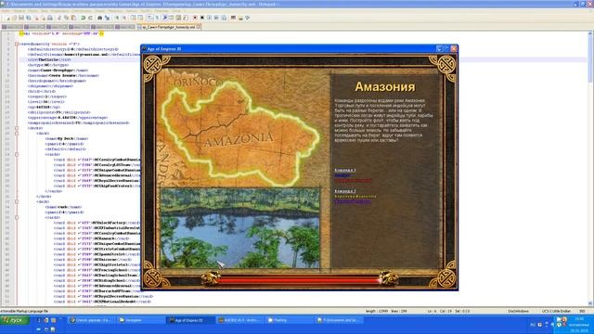Click the red loading progress bar
The image size is (594, 334).
click(x=299, y=280)
